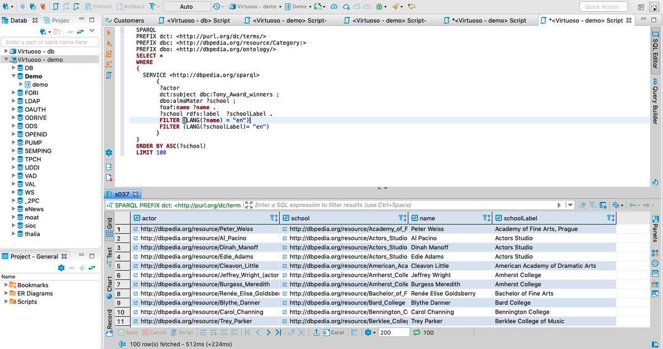Click link with editor arrows in navigator
Image resolution: width=663 pixels, height=349 pixels.
tap(80, 31)
